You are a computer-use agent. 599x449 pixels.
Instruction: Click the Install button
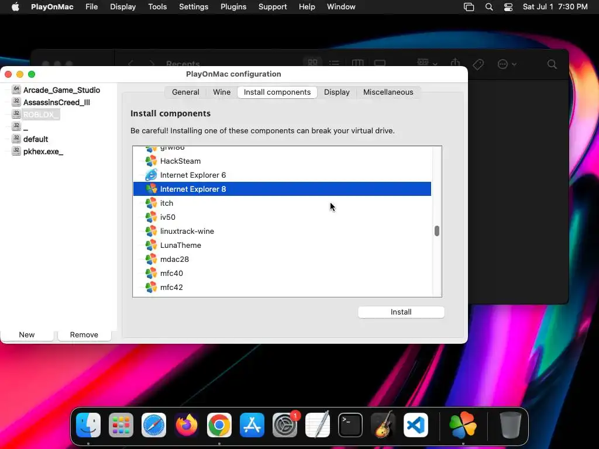[x=401, y=312]
